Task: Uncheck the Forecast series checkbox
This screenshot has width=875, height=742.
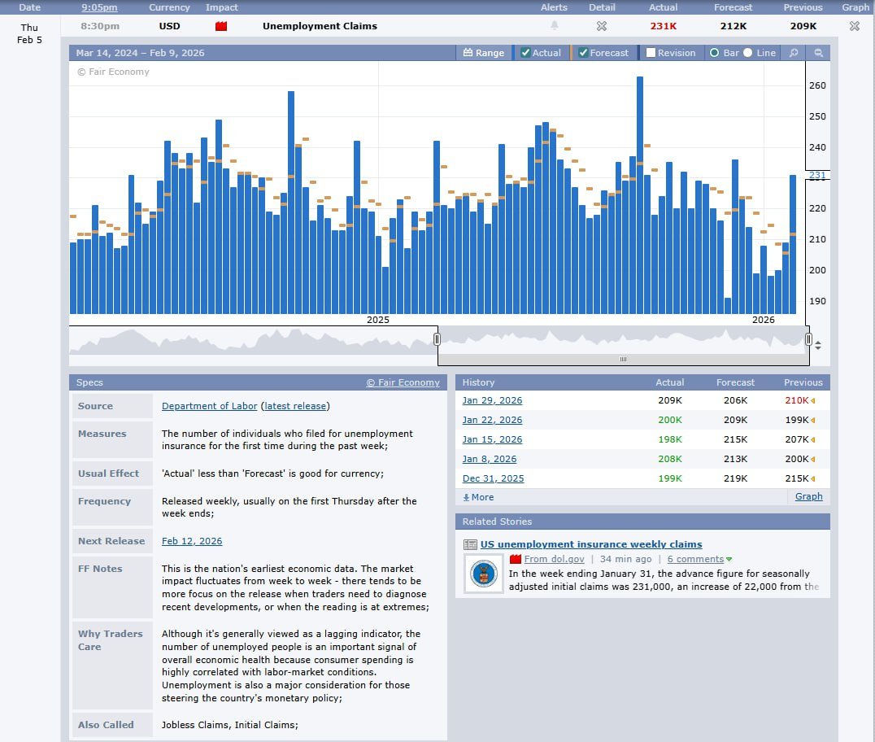Action: pyautogui.click(x=583, y=53)
